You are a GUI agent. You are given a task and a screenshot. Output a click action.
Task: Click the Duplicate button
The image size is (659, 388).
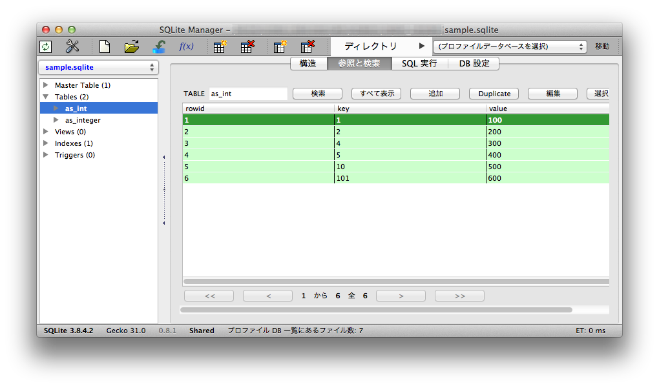494,93
